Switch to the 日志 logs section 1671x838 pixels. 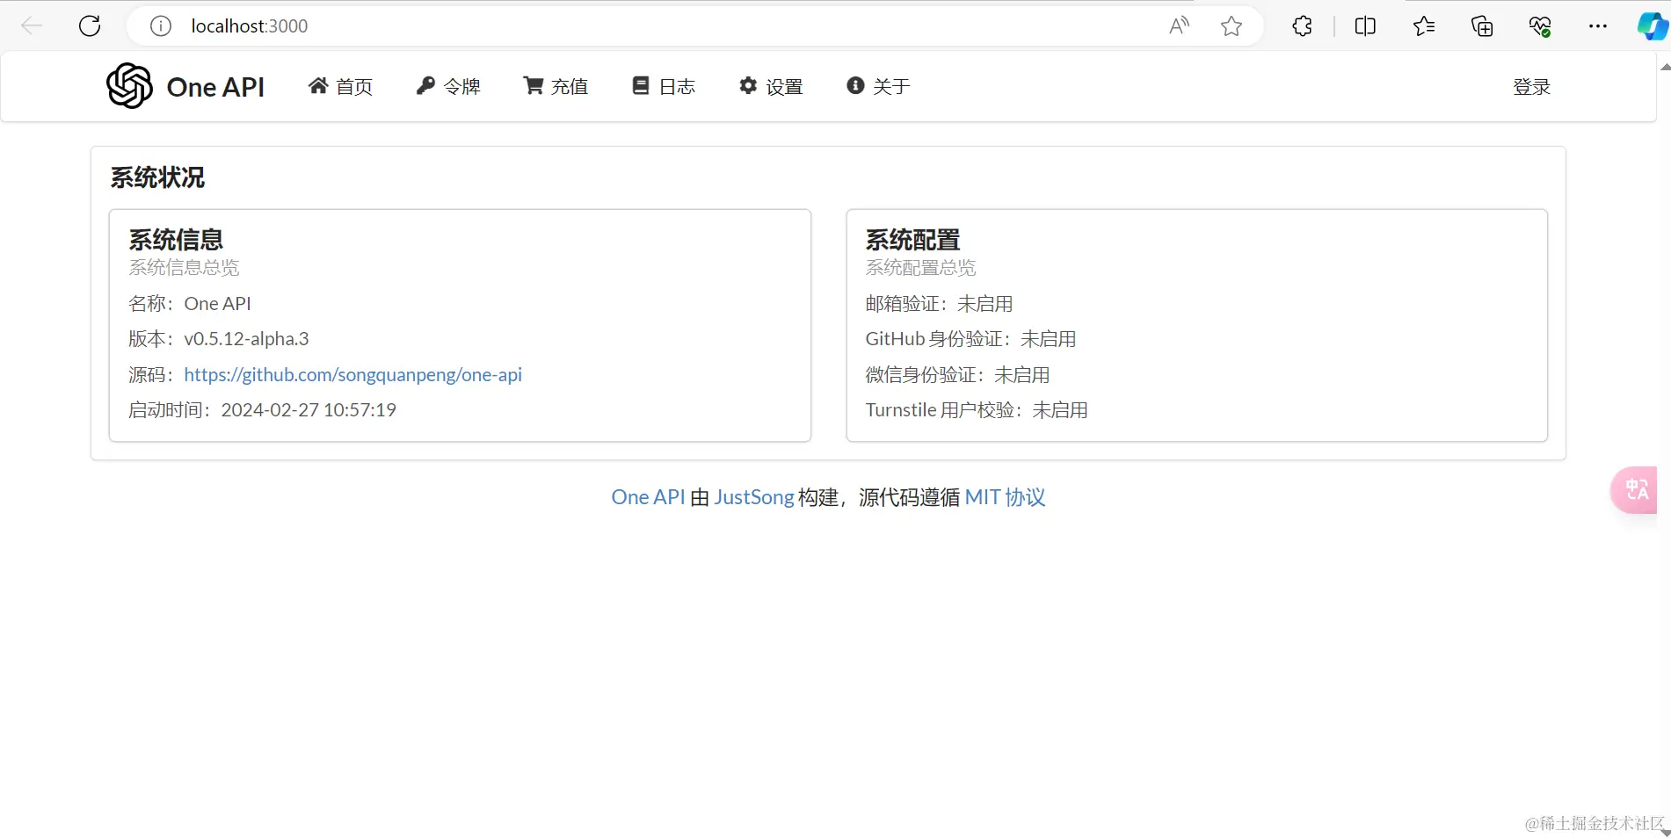tap(664, 85)
